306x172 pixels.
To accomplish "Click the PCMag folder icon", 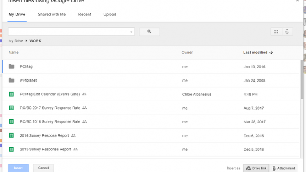I will click(11, 66).
